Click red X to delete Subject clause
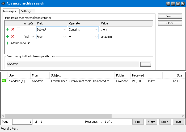 13,29
